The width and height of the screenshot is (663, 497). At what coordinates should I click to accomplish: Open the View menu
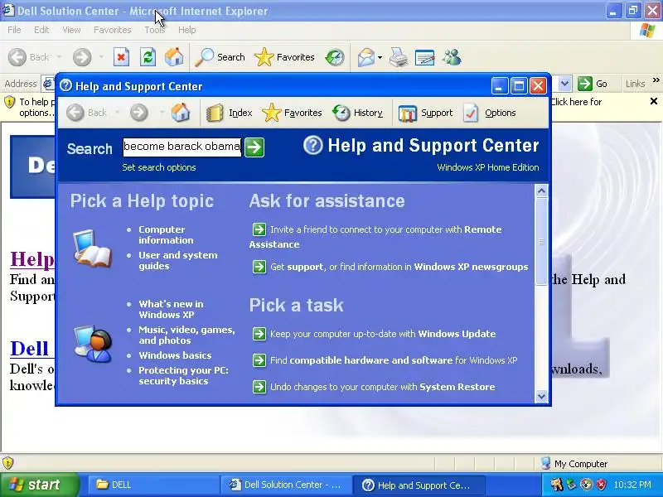[71, 30]
